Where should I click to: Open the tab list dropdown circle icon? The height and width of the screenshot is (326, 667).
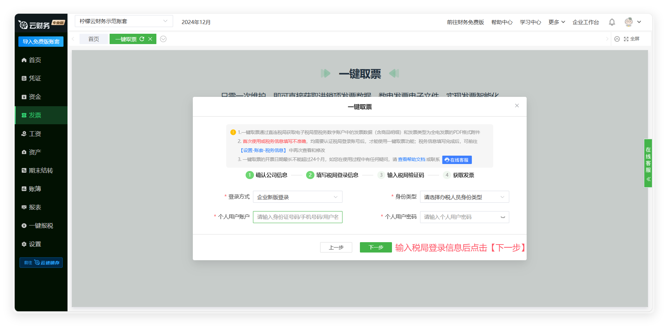tap(163, 39)
